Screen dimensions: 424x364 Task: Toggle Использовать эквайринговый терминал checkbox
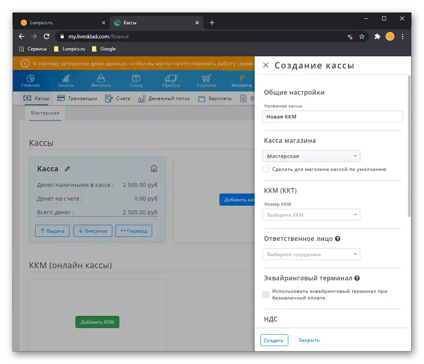tap(266, 294)
